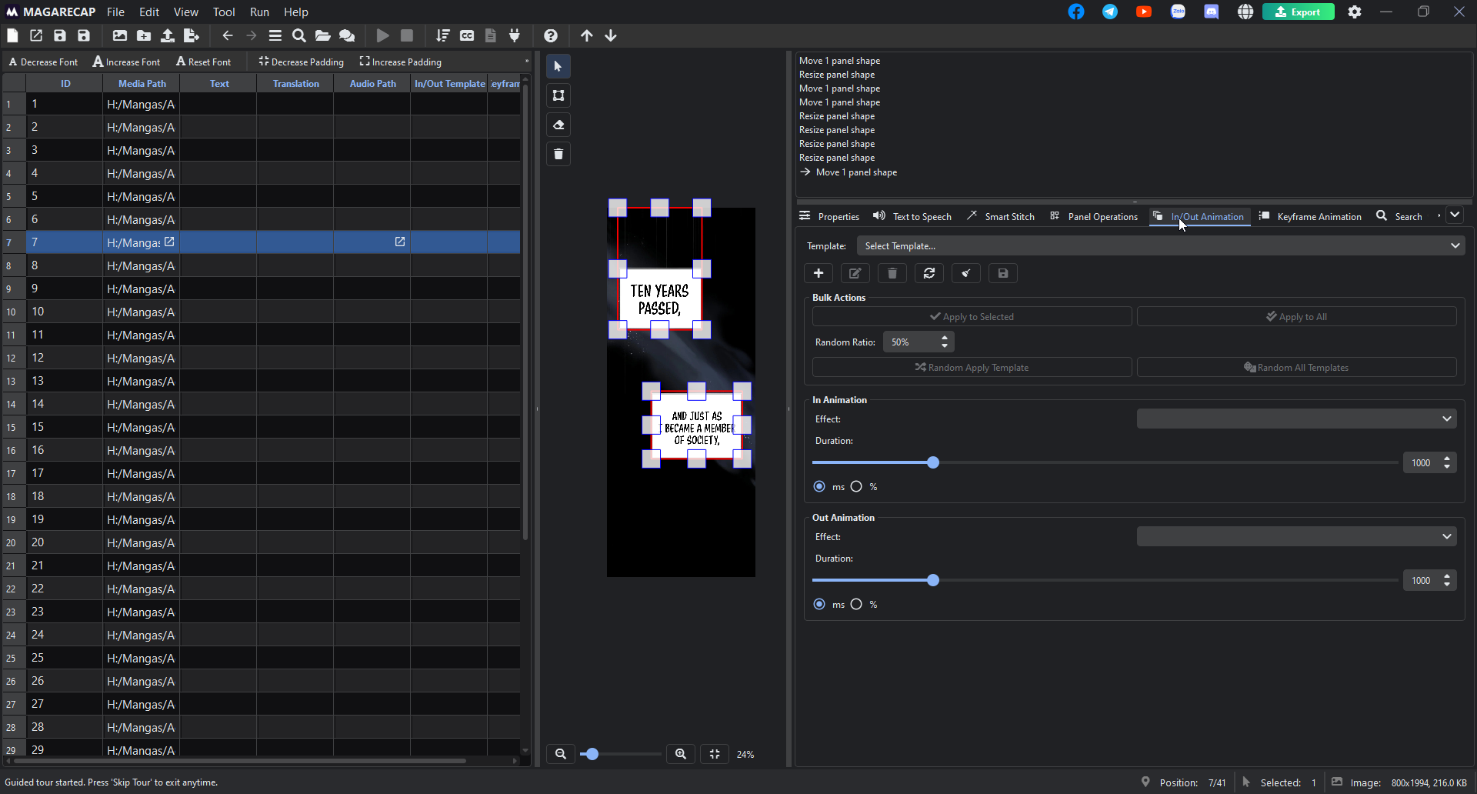Click the file export arrow icon in toolbar
1477x794 pixels.
192,35
